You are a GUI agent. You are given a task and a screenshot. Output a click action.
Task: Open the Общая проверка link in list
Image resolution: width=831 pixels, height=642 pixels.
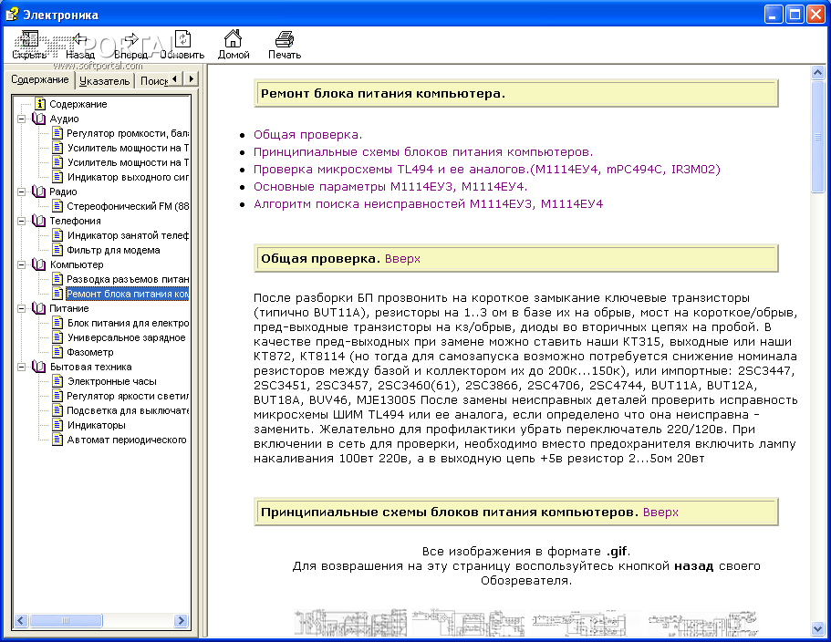click(307, 135)
